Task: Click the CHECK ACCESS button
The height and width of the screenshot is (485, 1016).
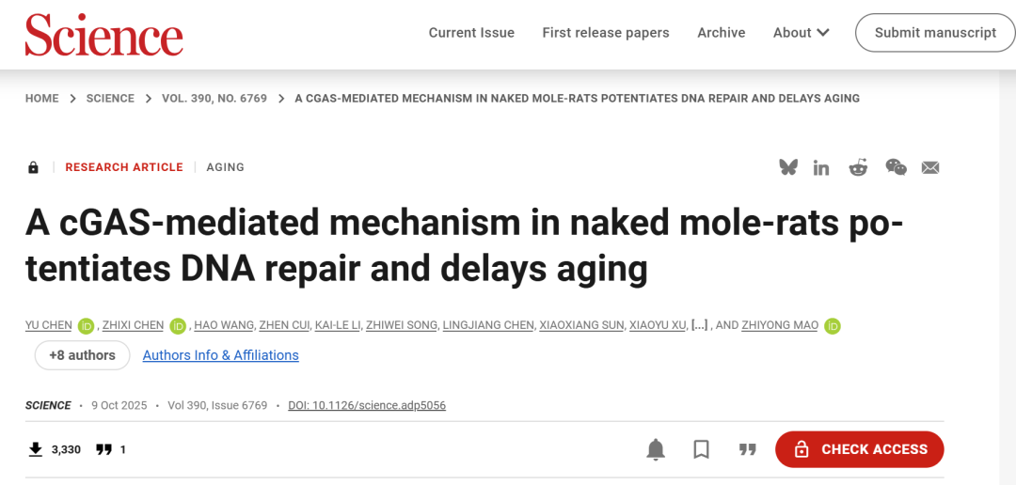Action: [859, 449]
